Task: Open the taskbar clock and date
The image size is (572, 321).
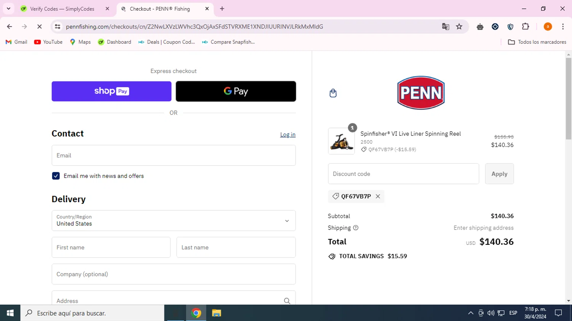Action: pyautogui.click(x=535, y=313)
